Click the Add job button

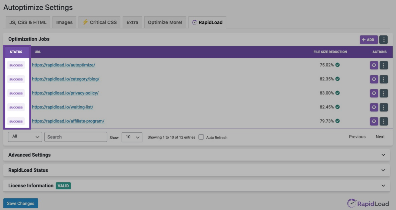pos(369,40)
